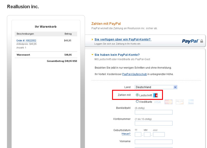This screenshot has height=148, width=207.
Task: Click the 'Artikelpreis: $49,95' text
Action: pos(26,44)
